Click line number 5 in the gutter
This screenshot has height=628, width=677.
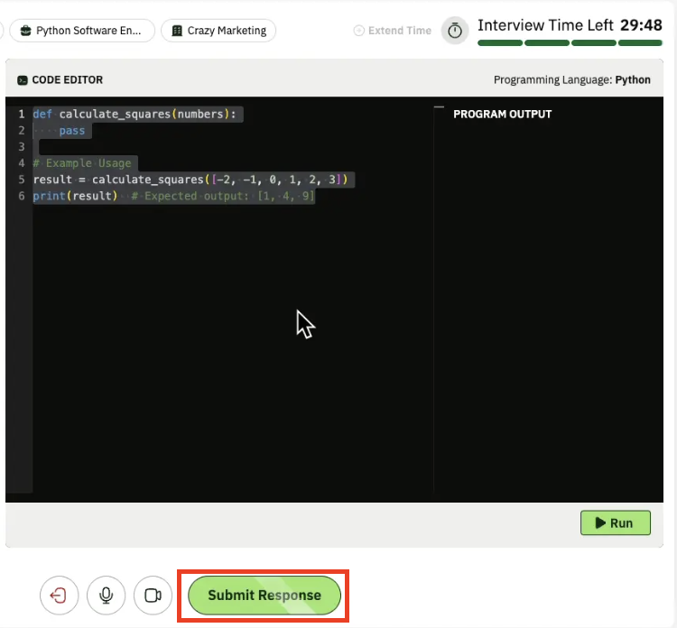coord(21,180)
